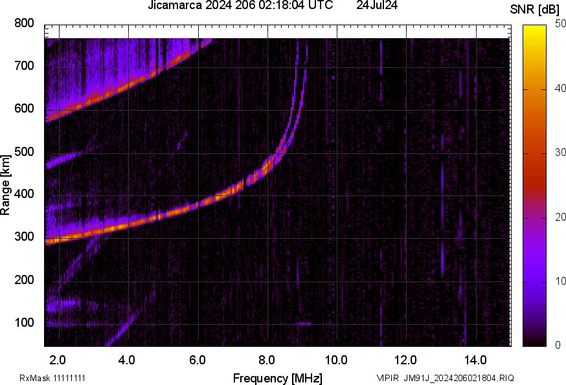The height and width of the screenshot is (385, 566).
Task: Click the range tick label '400'
Action: pos(24,194)
